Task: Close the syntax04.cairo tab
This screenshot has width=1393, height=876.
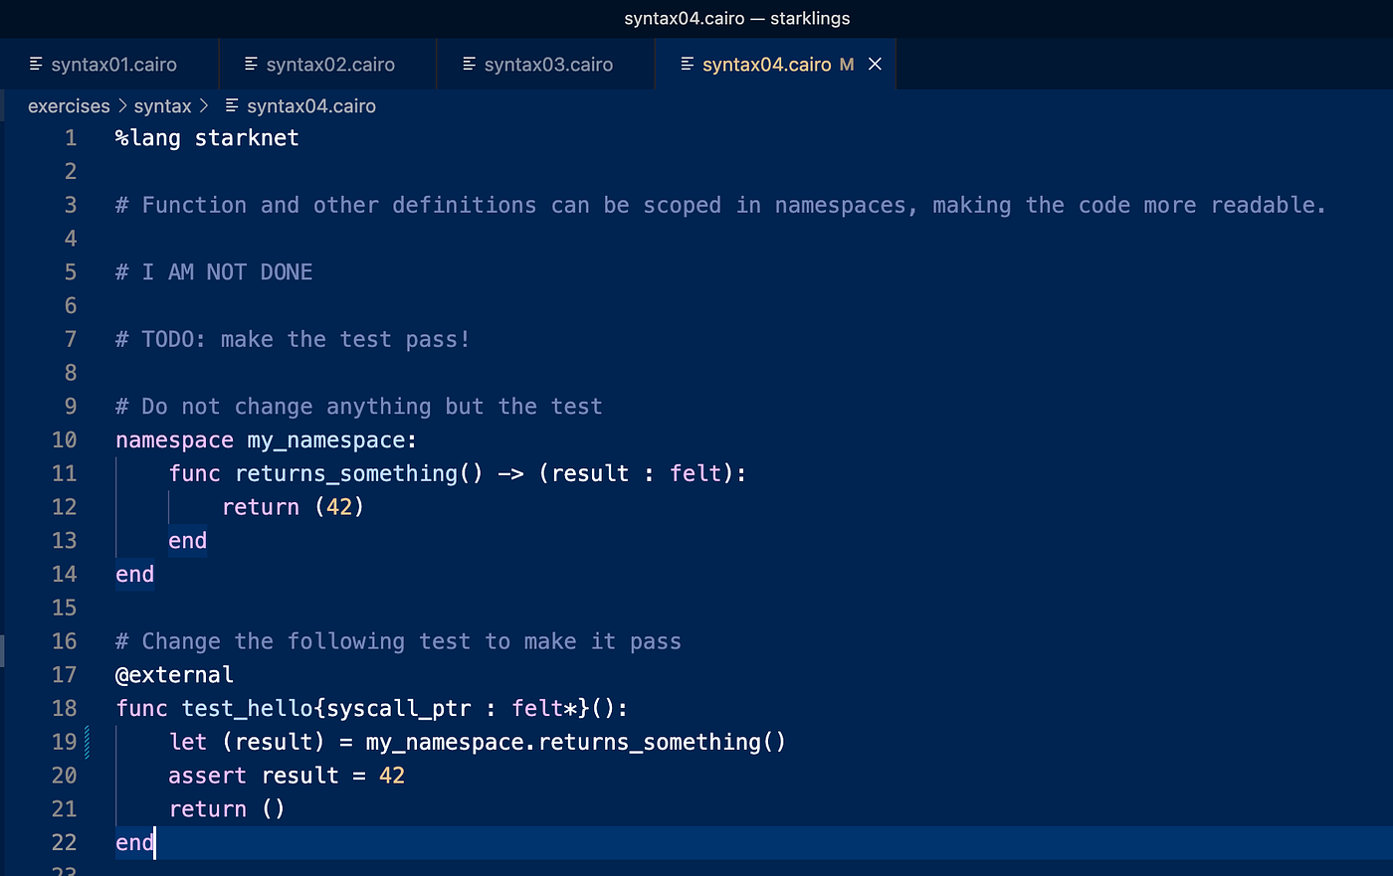Action: pyautogui.click(x=875, y=65)
